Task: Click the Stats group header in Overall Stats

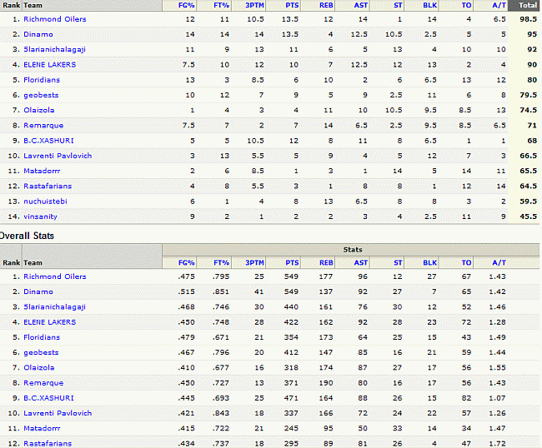Action: coord(353,250)
